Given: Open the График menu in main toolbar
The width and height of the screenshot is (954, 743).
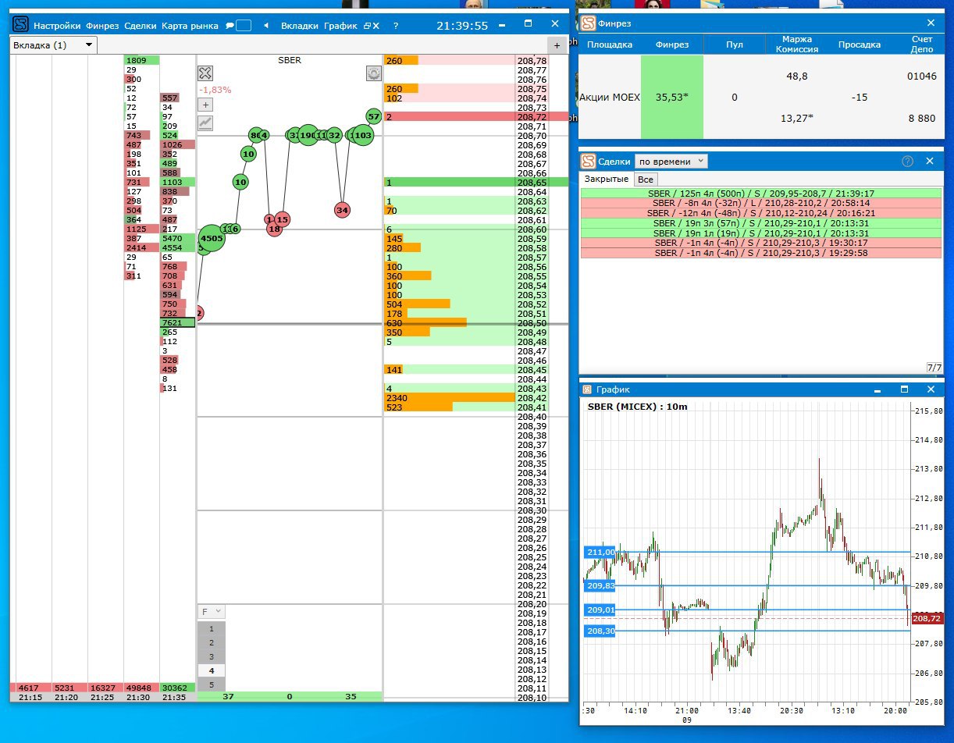Looking at the screenshot, I should (x=340, y=26).
